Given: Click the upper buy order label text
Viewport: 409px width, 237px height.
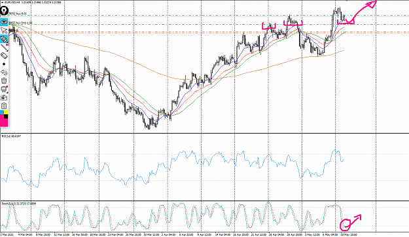Looking at the screenshot, I should [18, 13].
